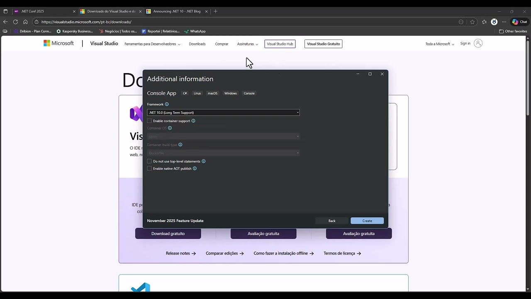Open Como fazer a instalação offline link
531x299 pixels.
tap(284, 253)
